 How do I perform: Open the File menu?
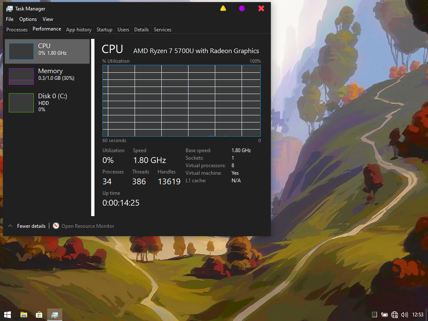pyautogui.click(x=10, y=19)
